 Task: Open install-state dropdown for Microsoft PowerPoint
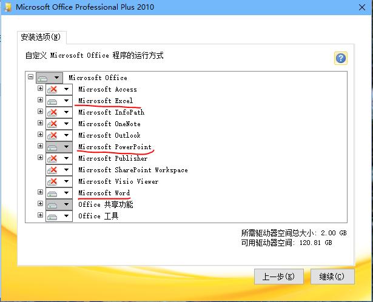(x=59, y=147)
